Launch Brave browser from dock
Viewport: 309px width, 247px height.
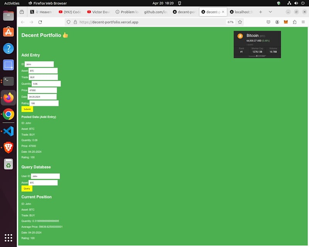[8, 147]
